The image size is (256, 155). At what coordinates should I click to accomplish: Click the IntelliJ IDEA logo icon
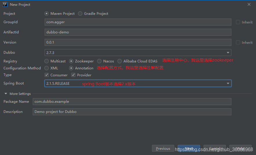pos(5,4)
